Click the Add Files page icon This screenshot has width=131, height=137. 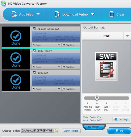point(14,14)
